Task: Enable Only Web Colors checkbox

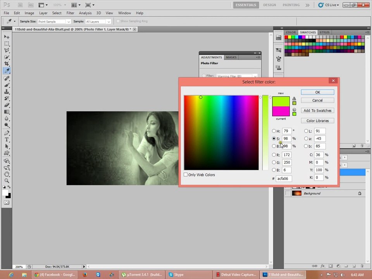Action: 186,175
